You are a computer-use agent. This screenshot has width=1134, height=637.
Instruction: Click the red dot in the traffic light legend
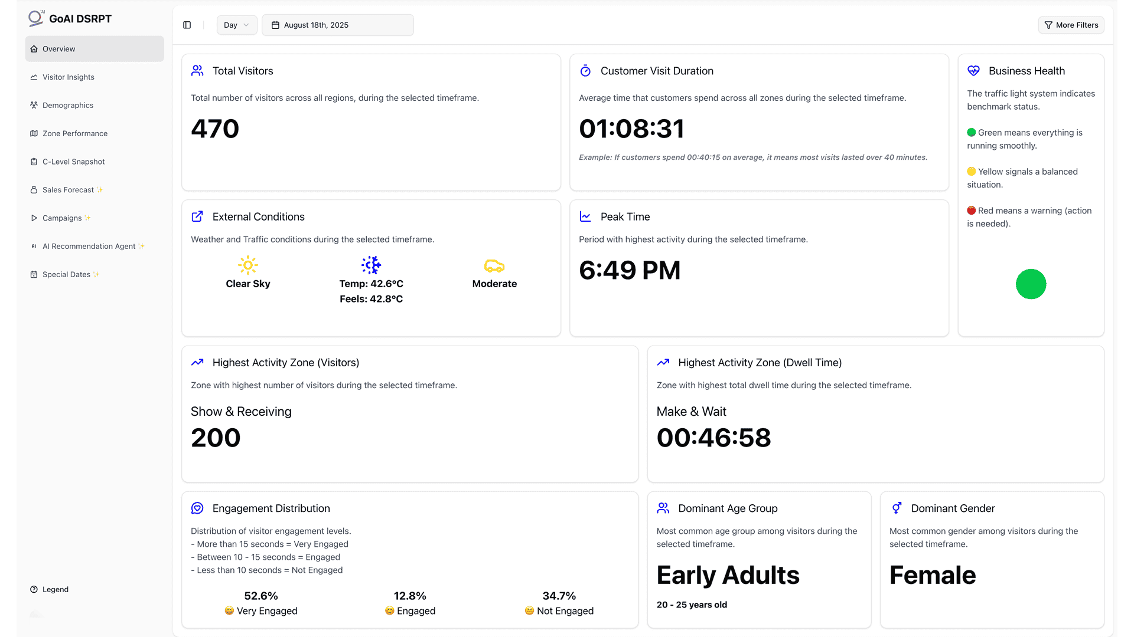(x=972, y=211)
